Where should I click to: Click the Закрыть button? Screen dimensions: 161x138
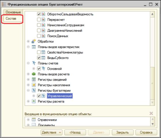point(123,132)
